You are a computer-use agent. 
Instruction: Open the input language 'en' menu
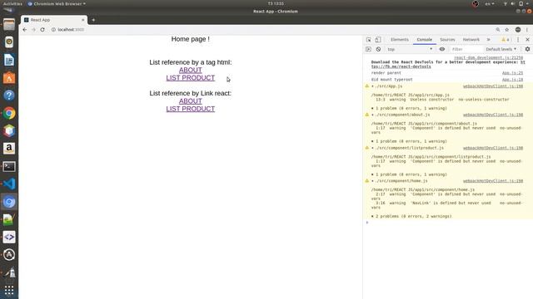pyautogui.click(x=490, y=3)
